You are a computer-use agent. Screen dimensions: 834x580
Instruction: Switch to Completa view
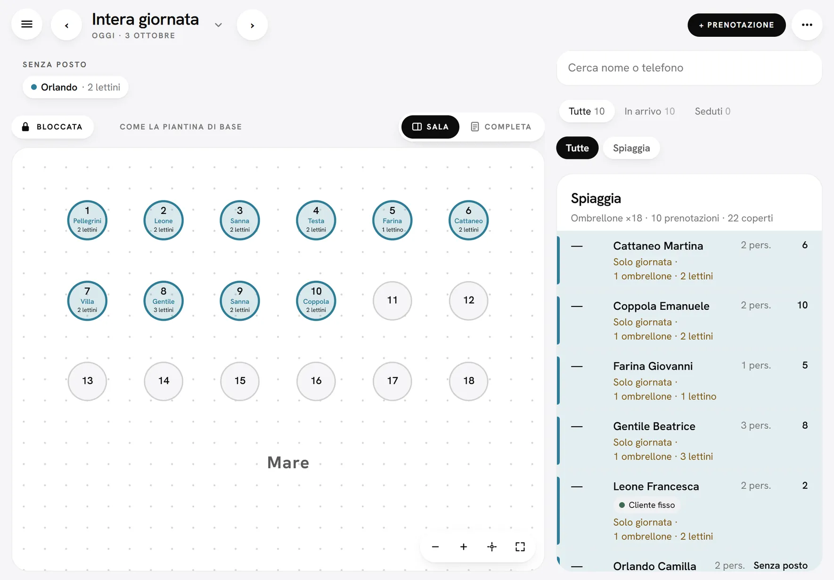click(501, 127)
